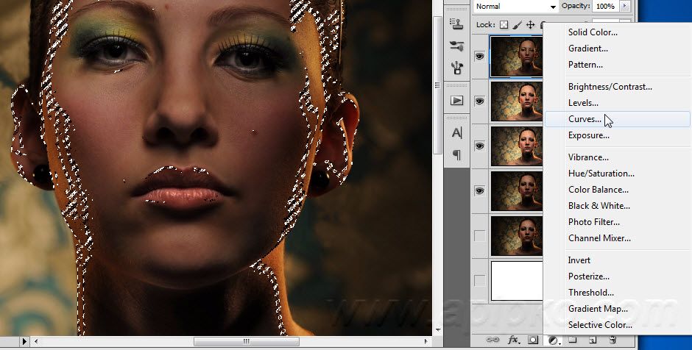Select the fourth layer thumbnail
This screenshot has height=350, width=692.
coord(516,191)
